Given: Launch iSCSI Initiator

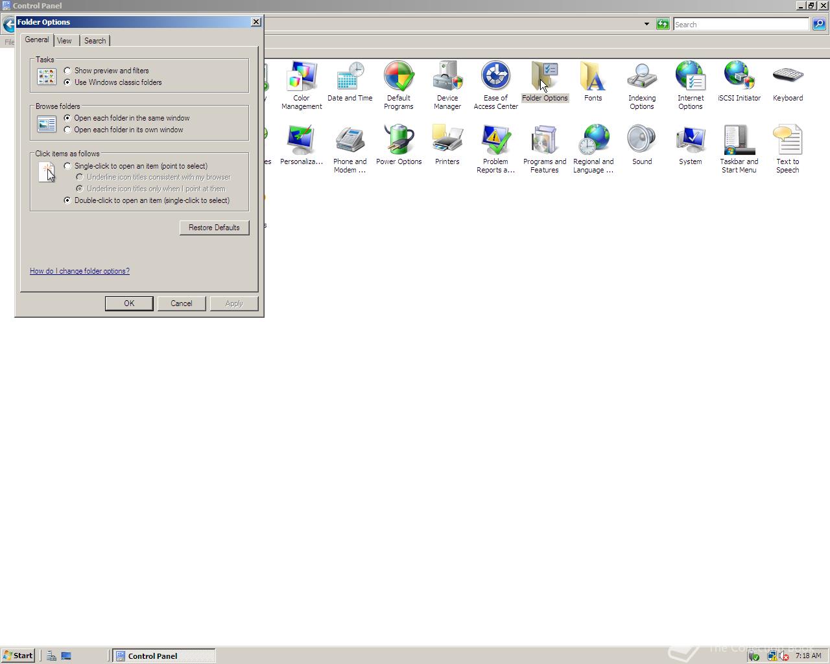Looking at the screenshot, I should click(739, 82).
